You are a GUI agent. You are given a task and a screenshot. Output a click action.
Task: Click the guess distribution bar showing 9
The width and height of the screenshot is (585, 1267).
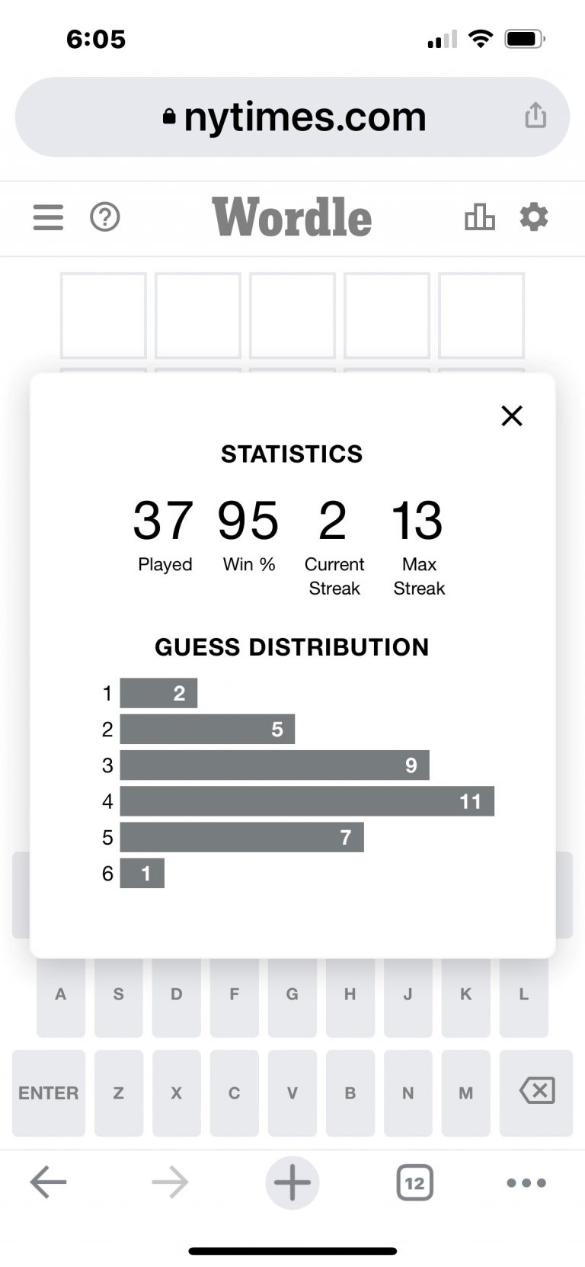point(274,765)
